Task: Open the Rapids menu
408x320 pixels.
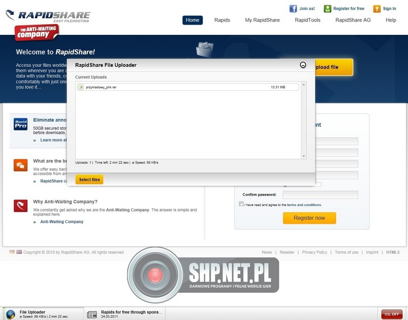Action: [x=222, y=20]
